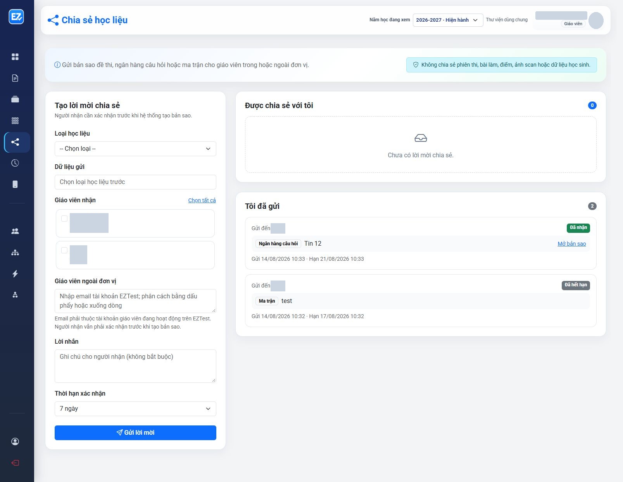Click the count badge beside 'Được chia sẻ với tôi'
This screenshot has width=623, height=482.
click(x=592, y=105)
